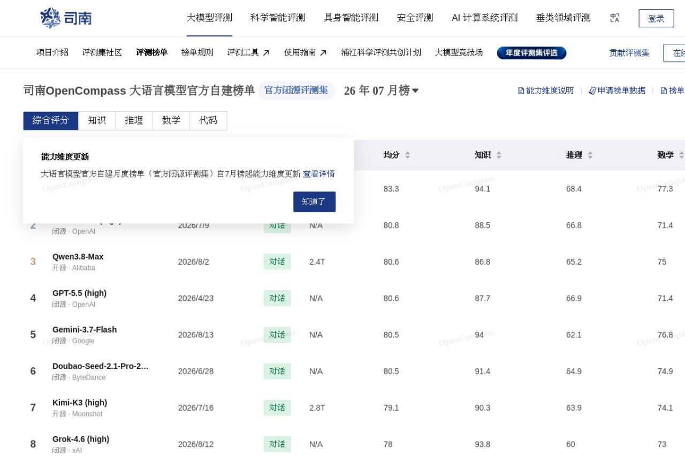Viewport: 685px width, 456px height.
Task: Click the GPT-5.5 (high) model name
Action: (80, 293)
